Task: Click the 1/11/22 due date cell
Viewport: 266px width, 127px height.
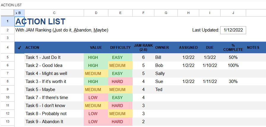Action: tap(210, 81)
